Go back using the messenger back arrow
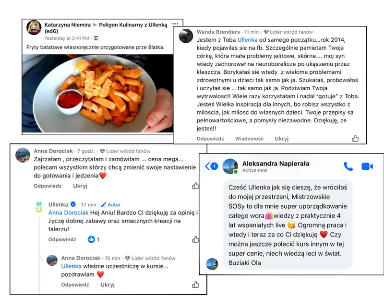The height and width of the screenshot is (307, 384). coord(207,166)
